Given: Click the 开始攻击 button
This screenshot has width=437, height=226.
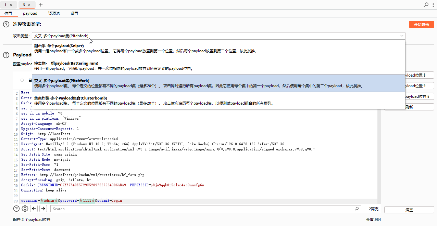Looking at the screenshot, I should pos(421,25).
